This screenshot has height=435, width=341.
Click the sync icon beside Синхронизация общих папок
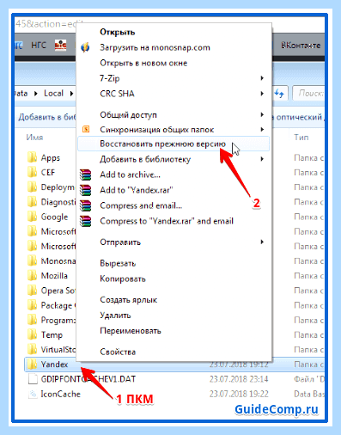(x=86, y=129)
